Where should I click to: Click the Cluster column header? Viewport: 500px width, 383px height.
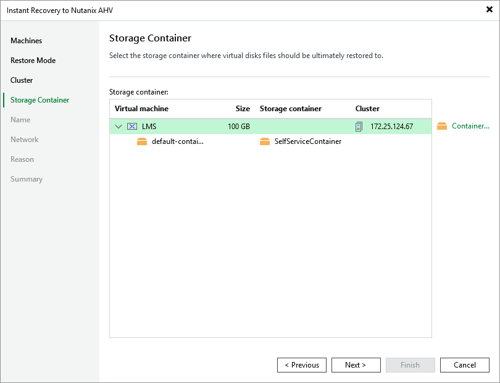367,109
